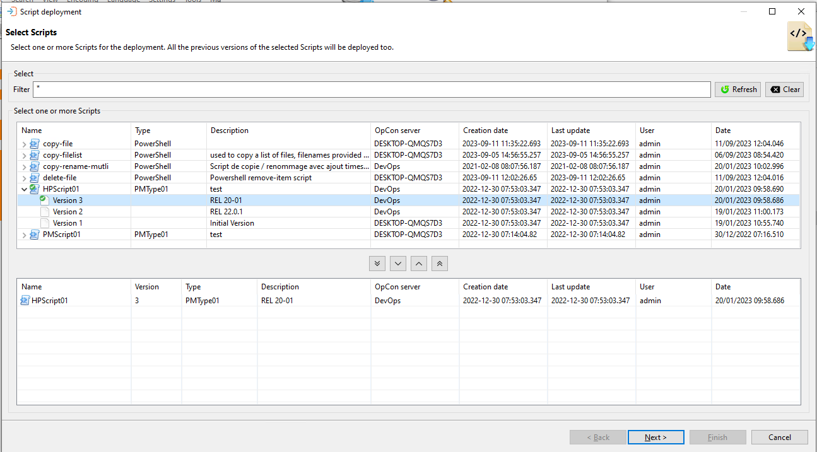Click 'REL 22.0.1' description cell
The width and height of the screenshot is (817, 452).
pos(226,212)
